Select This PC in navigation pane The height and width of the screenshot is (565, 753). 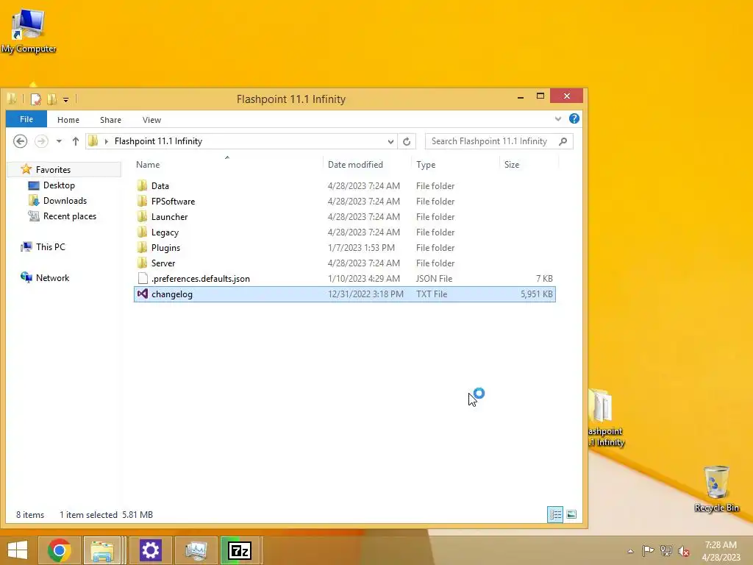tap(51, 247)
